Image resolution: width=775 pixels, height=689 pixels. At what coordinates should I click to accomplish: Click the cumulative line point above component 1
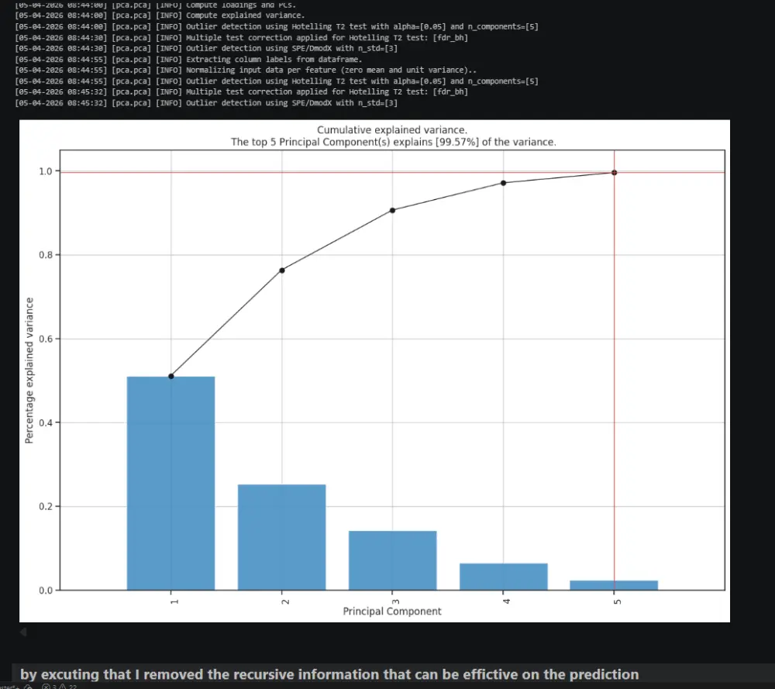click(x=171, y=376)
